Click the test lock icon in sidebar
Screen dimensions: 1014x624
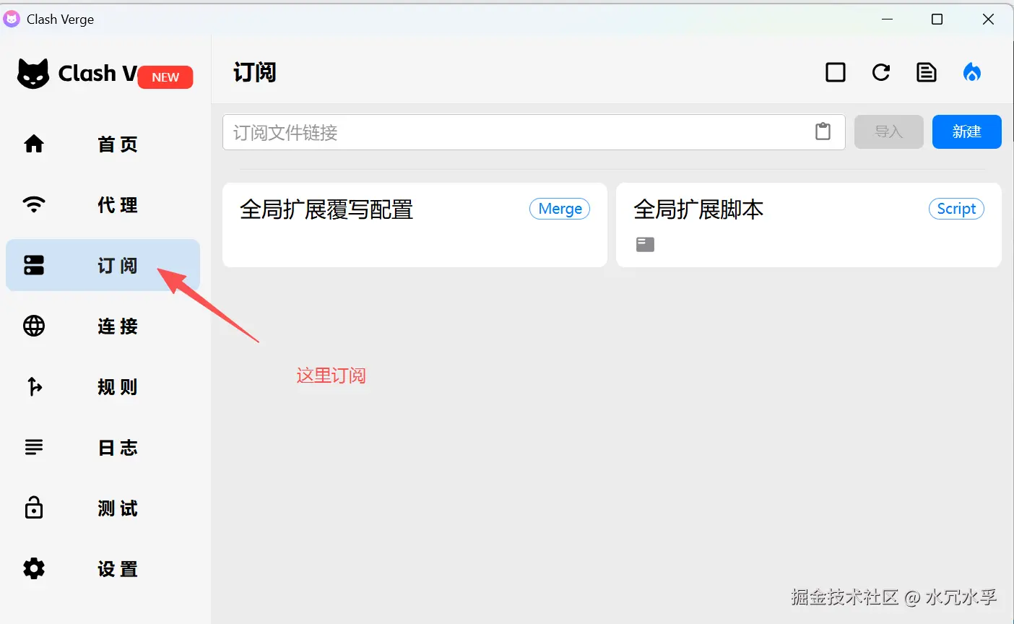pos(34,508)
